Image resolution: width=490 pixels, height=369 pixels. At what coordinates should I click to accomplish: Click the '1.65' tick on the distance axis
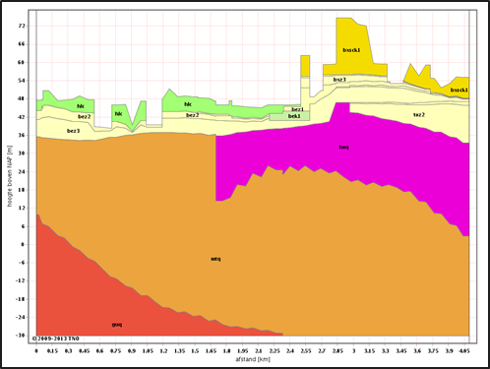click(211, 351)
